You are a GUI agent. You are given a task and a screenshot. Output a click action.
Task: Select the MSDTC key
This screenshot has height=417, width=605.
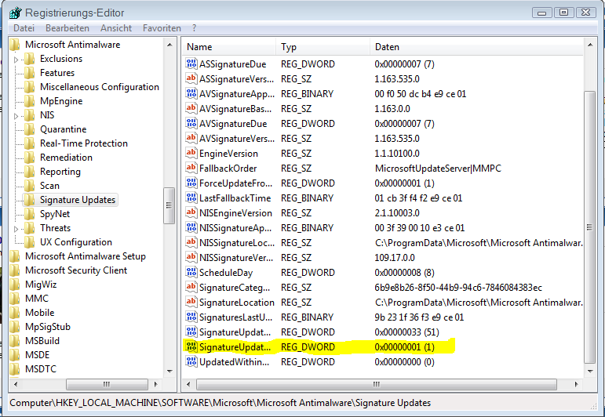[41, 369]
